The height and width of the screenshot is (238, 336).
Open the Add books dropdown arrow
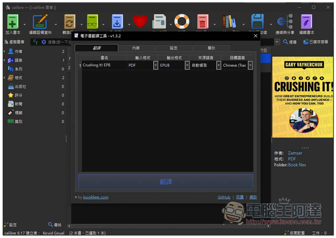[x=25, y=24]
